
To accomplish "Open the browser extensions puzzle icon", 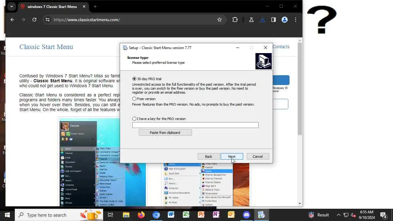I will pyautogui.click(x=235, y=20).
